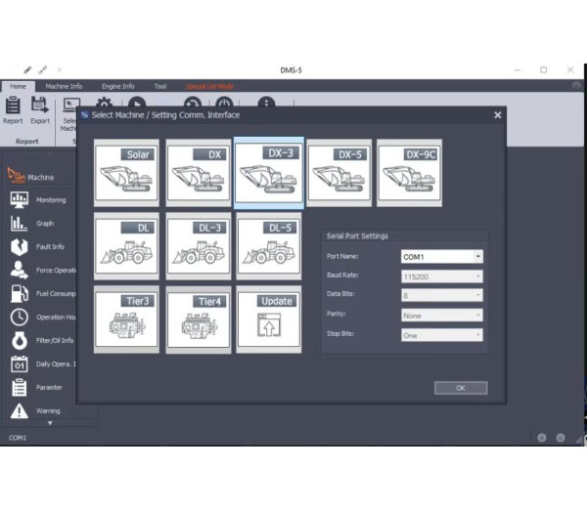This screenshot has height=511, width=587.
Task: Expand the Stop Bits dropdown
Action: pos(442,335)
